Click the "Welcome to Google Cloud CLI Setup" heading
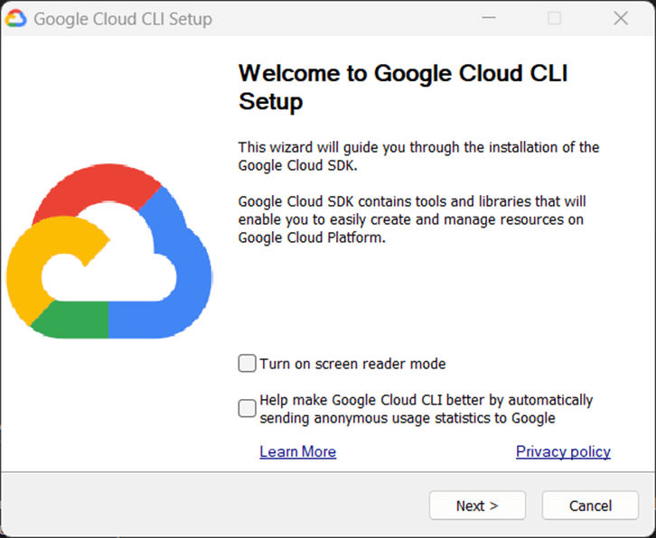 [x=402, y=87]
